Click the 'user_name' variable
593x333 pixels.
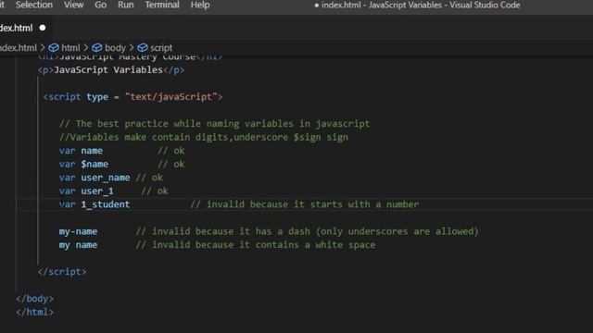(106, 178)
